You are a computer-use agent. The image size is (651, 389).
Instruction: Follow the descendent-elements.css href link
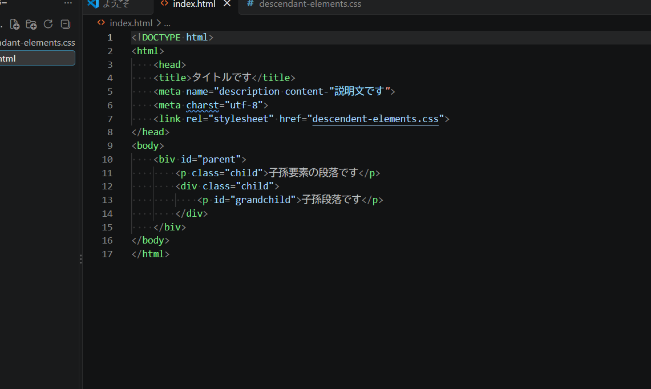point(375,119)
